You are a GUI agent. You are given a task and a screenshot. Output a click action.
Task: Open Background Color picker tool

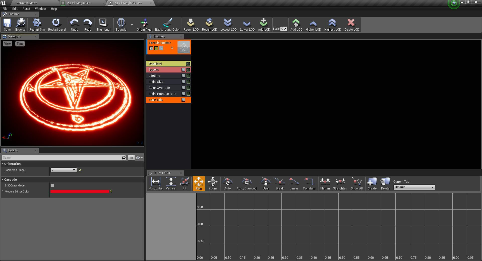(167, 25)
